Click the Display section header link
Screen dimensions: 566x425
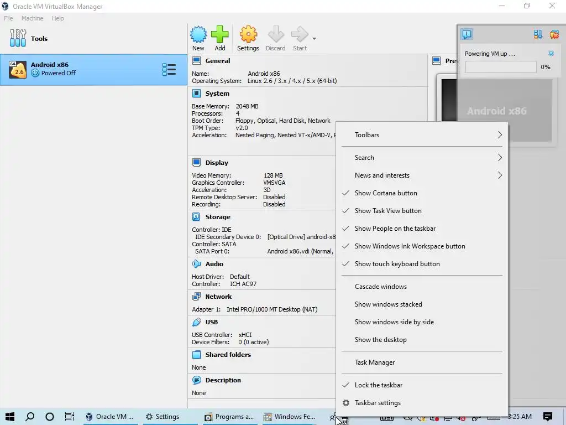[217, 163]
